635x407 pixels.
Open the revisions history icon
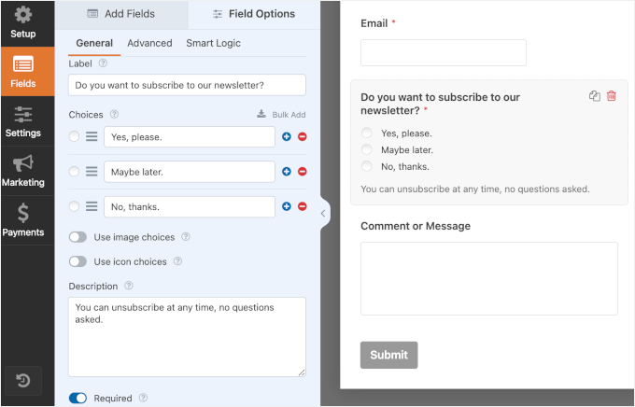[23, 381]
